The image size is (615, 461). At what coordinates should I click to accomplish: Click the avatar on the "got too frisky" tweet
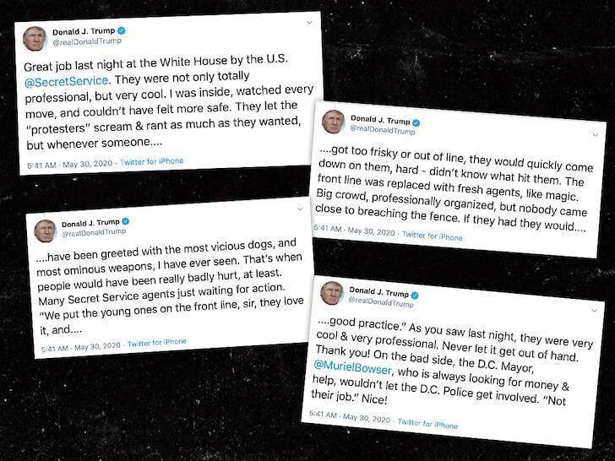coord(333,122)
